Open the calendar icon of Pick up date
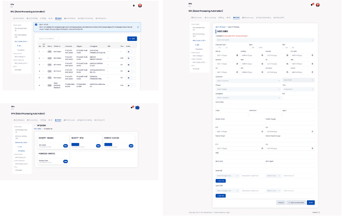The image size is (342, 216). click(237, 55)
